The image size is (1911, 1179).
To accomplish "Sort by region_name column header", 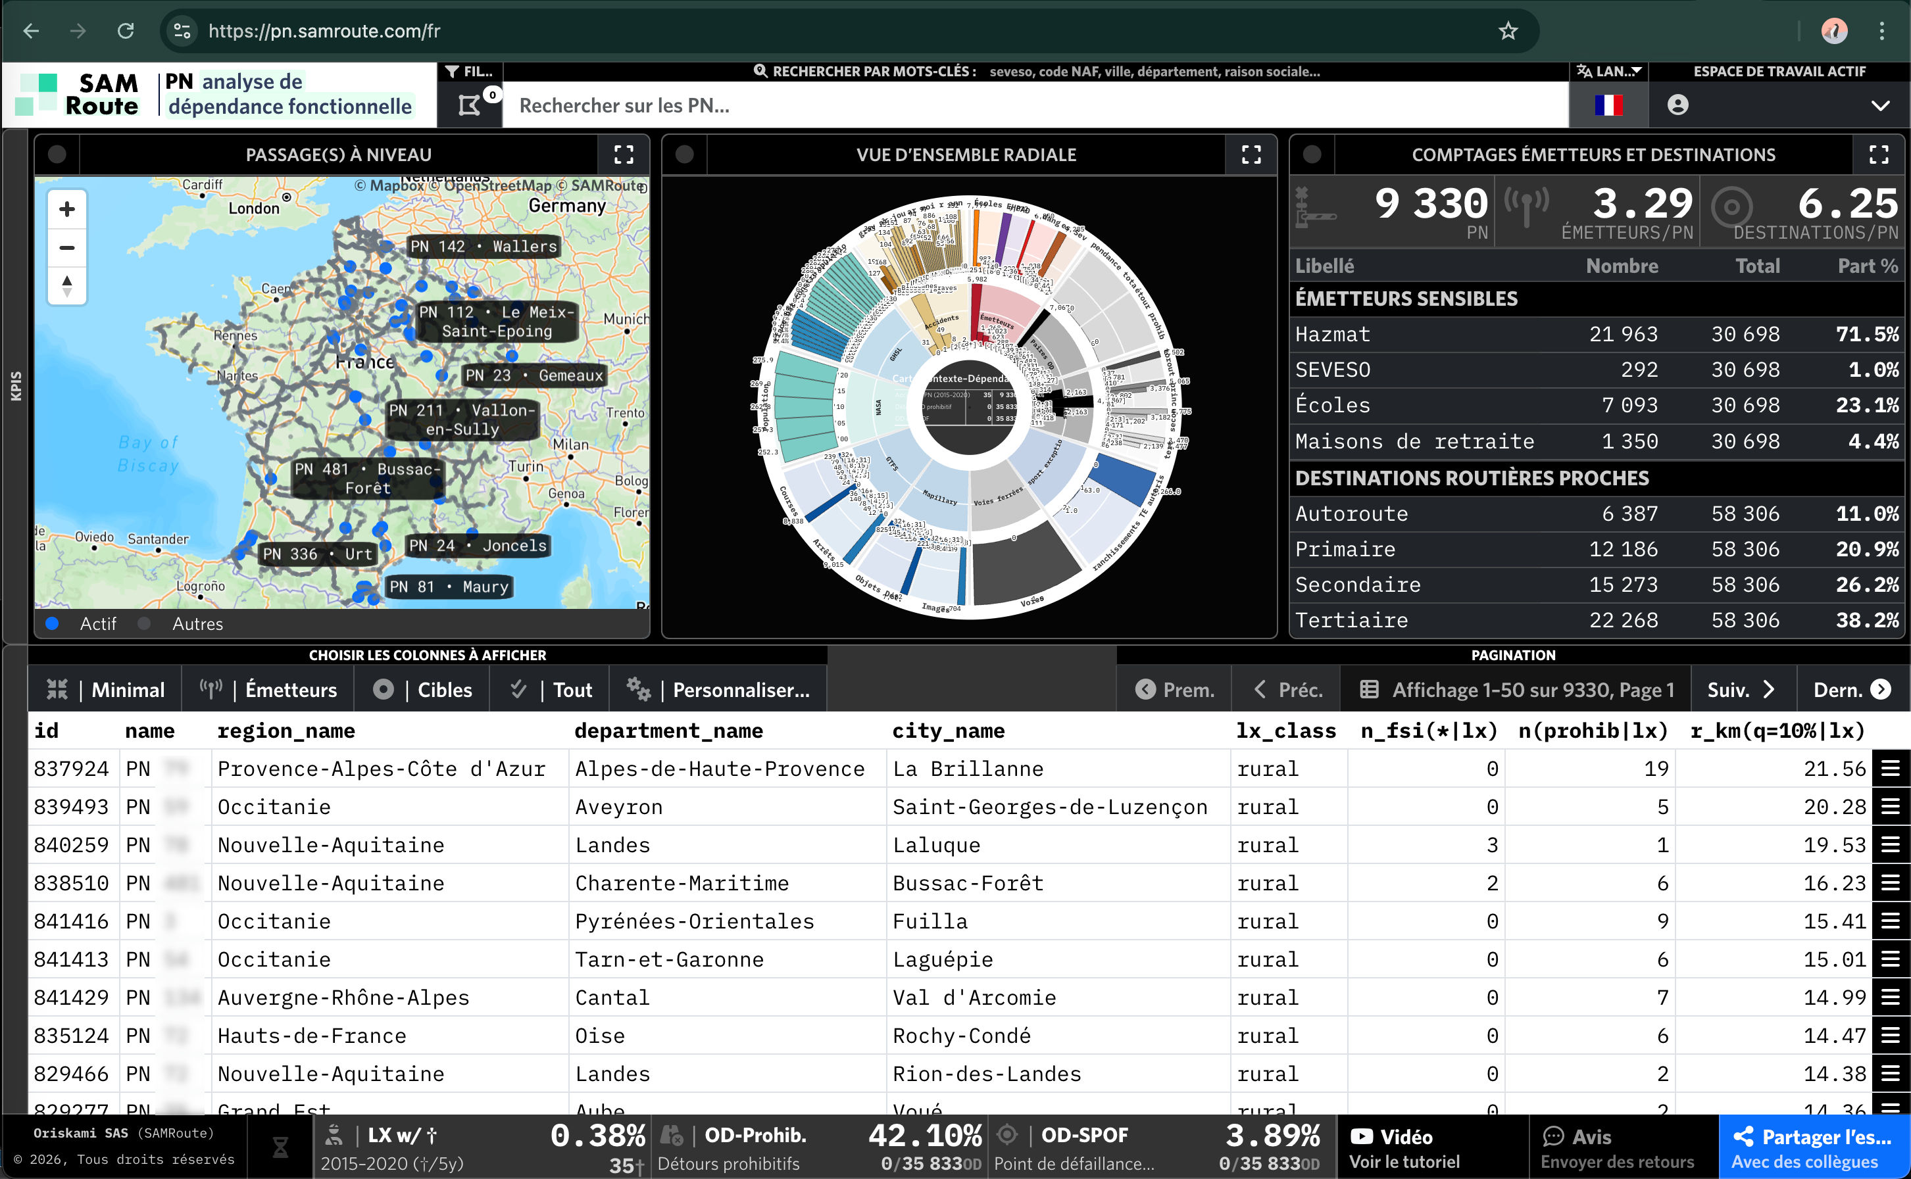I will (x=285, y=731).
